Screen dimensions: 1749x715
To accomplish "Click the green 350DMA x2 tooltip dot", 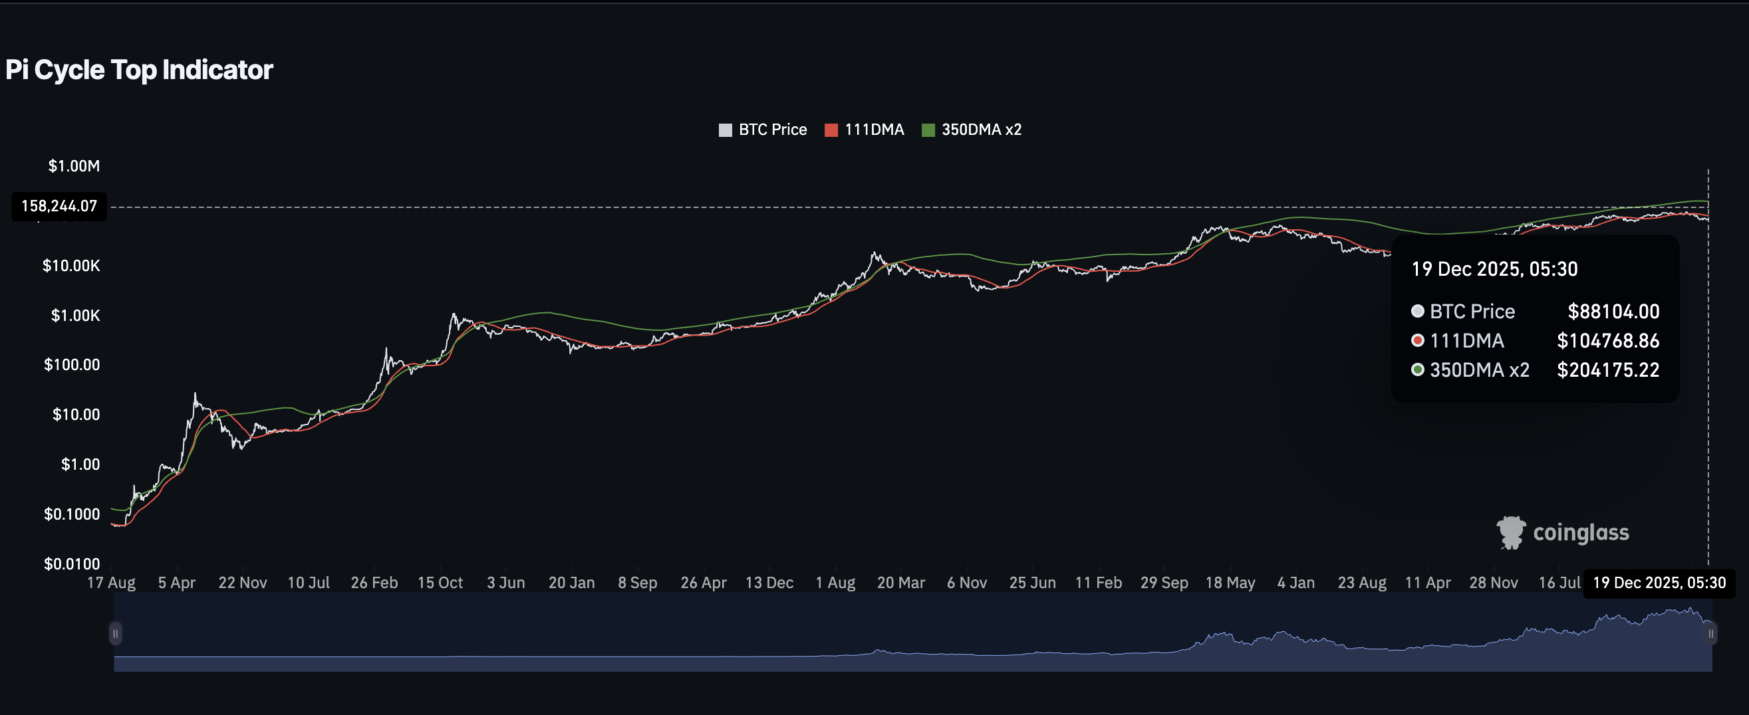I will (1417, 369).
